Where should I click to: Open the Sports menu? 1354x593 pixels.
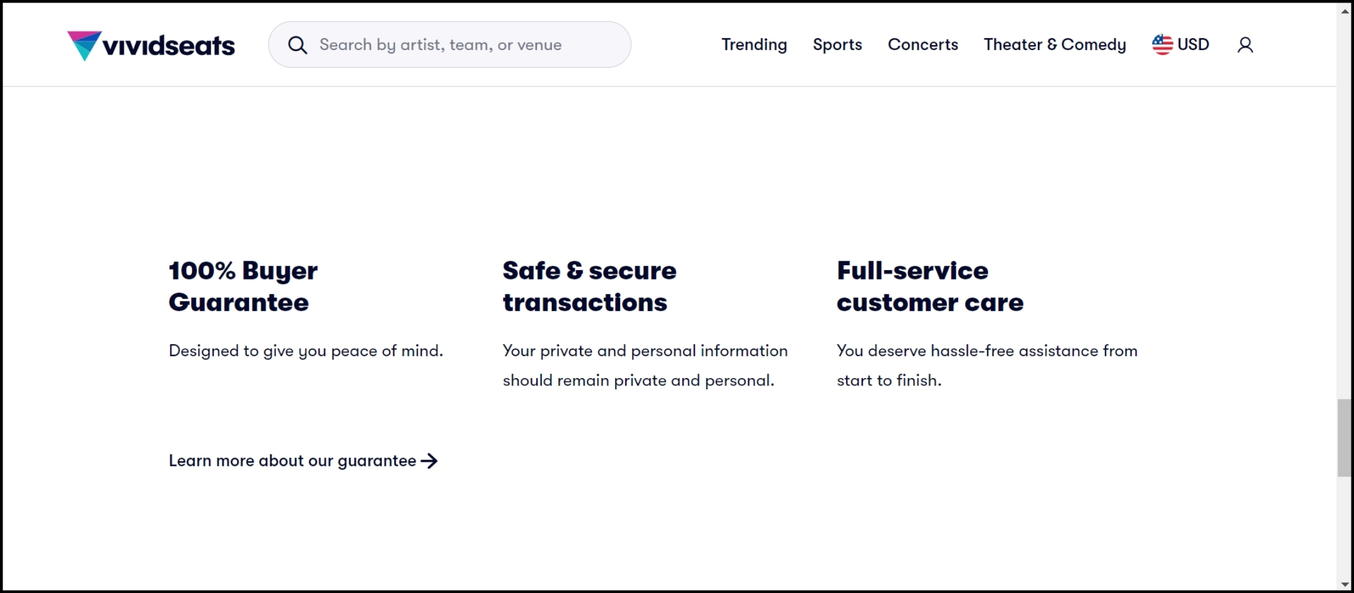[x=837, y=45]
